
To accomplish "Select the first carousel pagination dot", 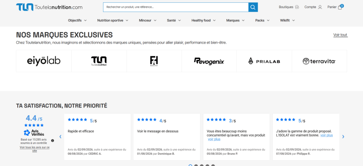I will [190, 166].
